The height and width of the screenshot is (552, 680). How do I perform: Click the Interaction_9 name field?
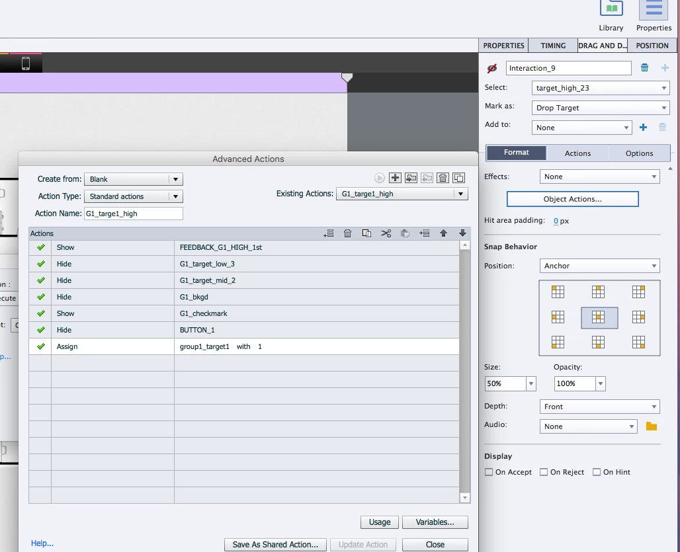[569, 68]
